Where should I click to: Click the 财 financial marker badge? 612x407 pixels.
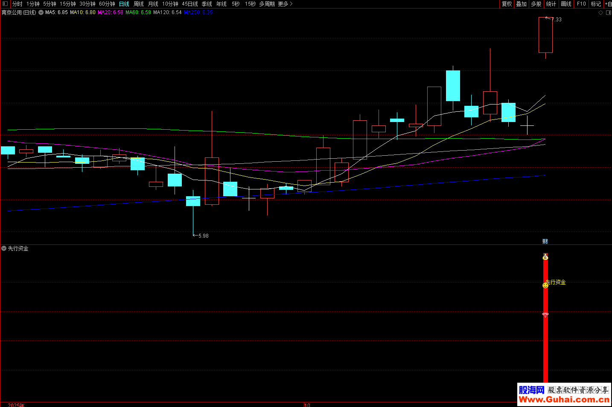click(x=545, y=241)
